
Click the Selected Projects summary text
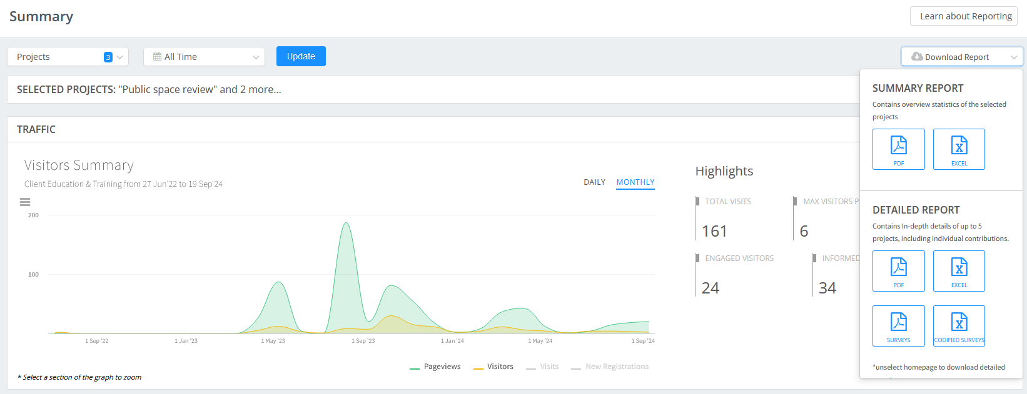point(149,89)
